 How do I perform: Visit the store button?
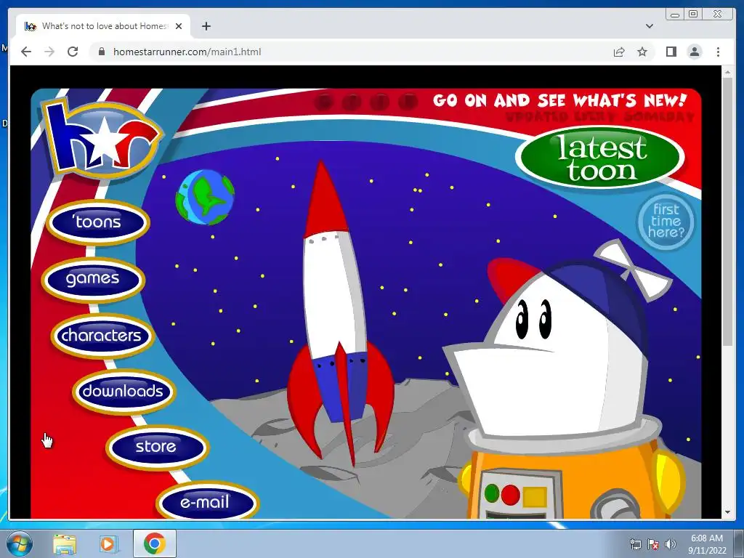pyautogui.click(x=157, y=447)
